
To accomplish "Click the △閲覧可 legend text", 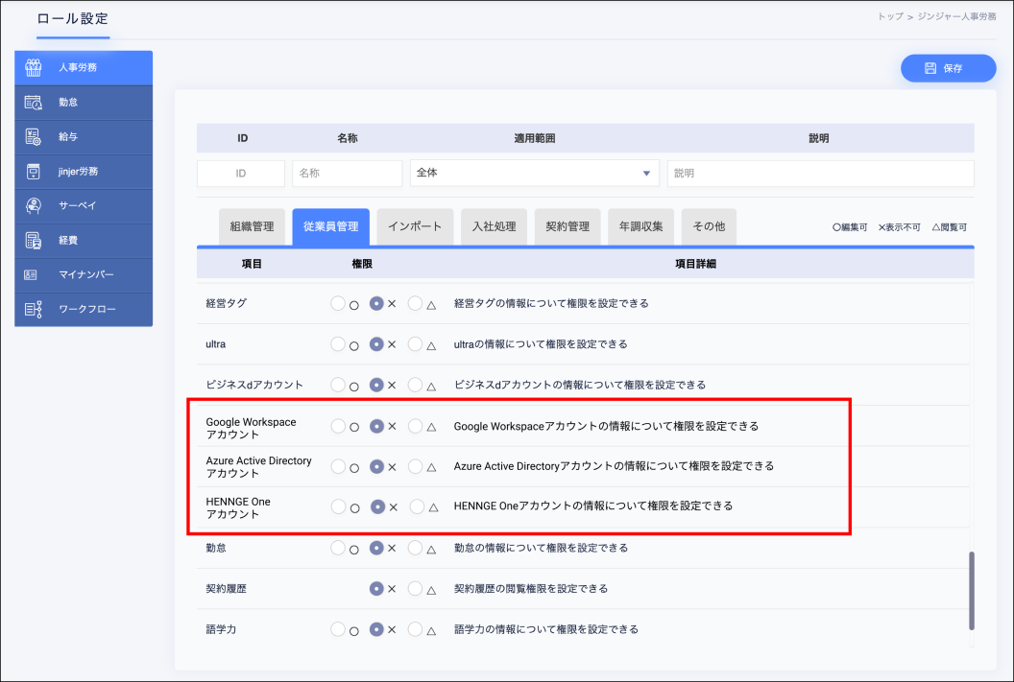I will coord(950,227).
